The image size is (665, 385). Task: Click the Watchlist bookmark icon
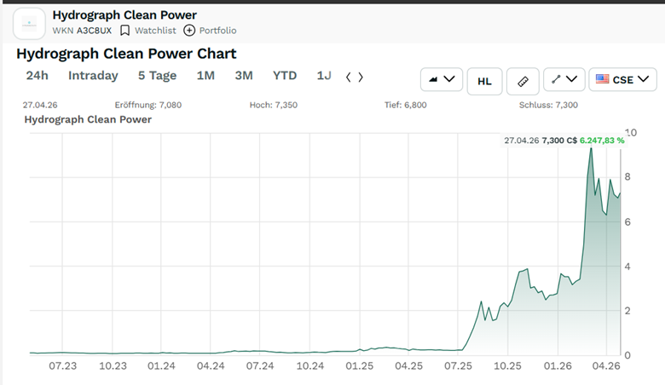point(125,30)
